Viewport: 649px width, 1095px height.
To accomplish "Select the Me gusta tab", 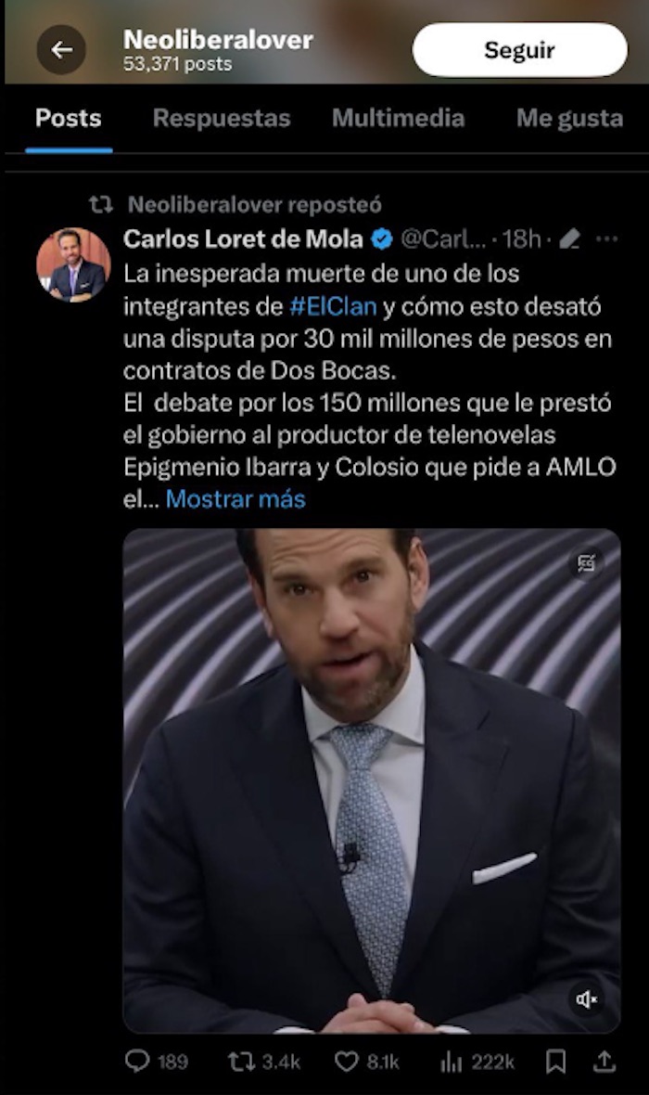I will pyautogui.click(x=569, y=119).
